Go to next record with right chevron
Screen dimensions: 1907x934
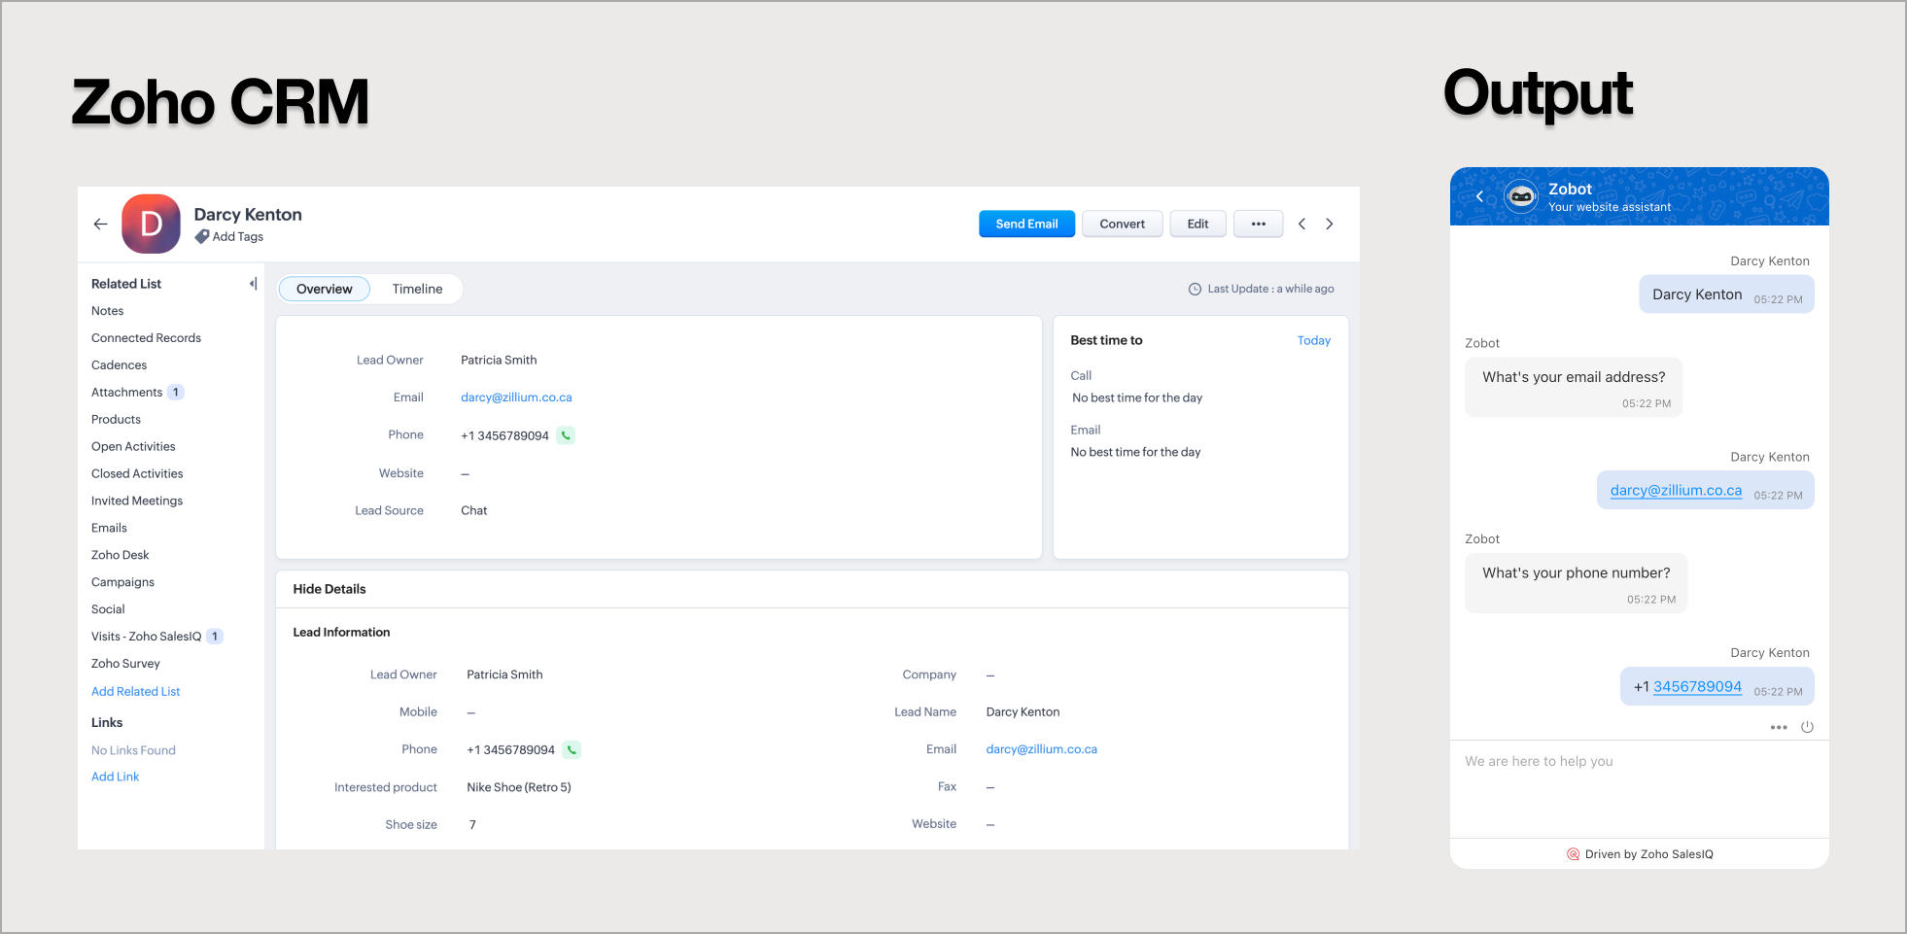tap(1330, 225)
